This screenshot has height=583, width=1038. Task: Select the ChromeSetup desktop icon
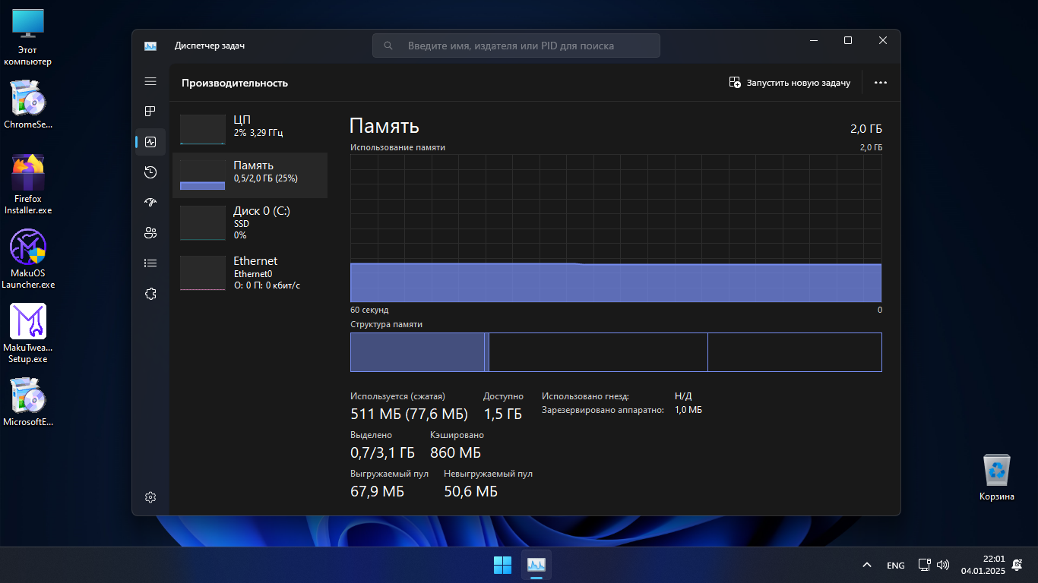28,104
